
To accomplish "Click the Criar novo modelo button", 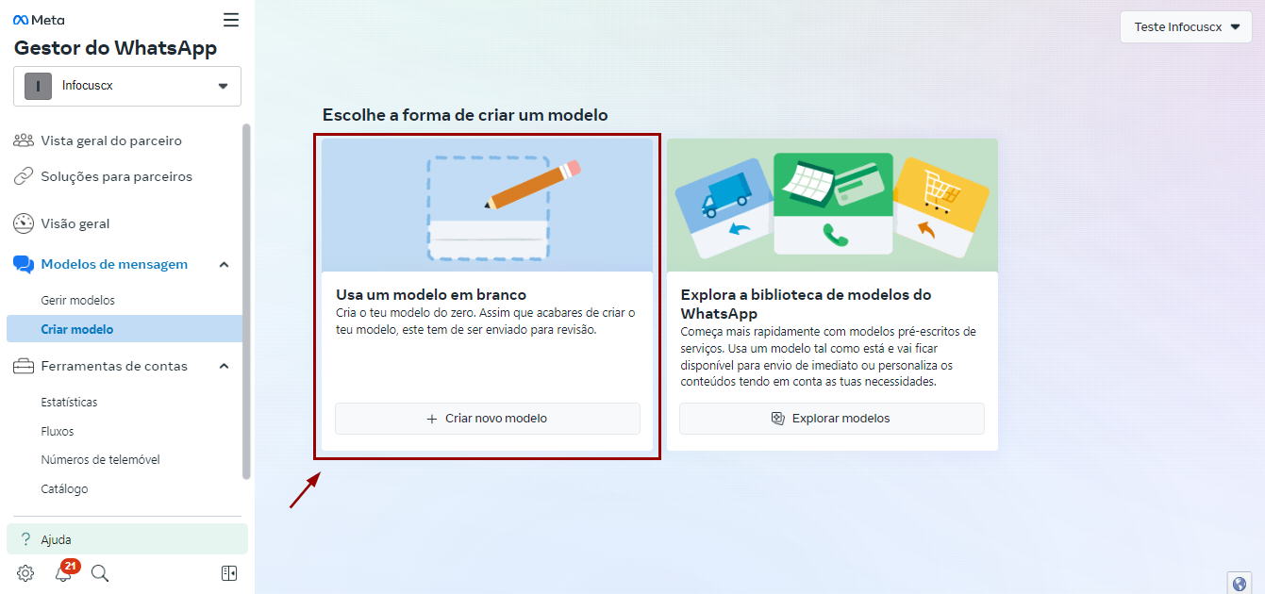I will point(487,419).
